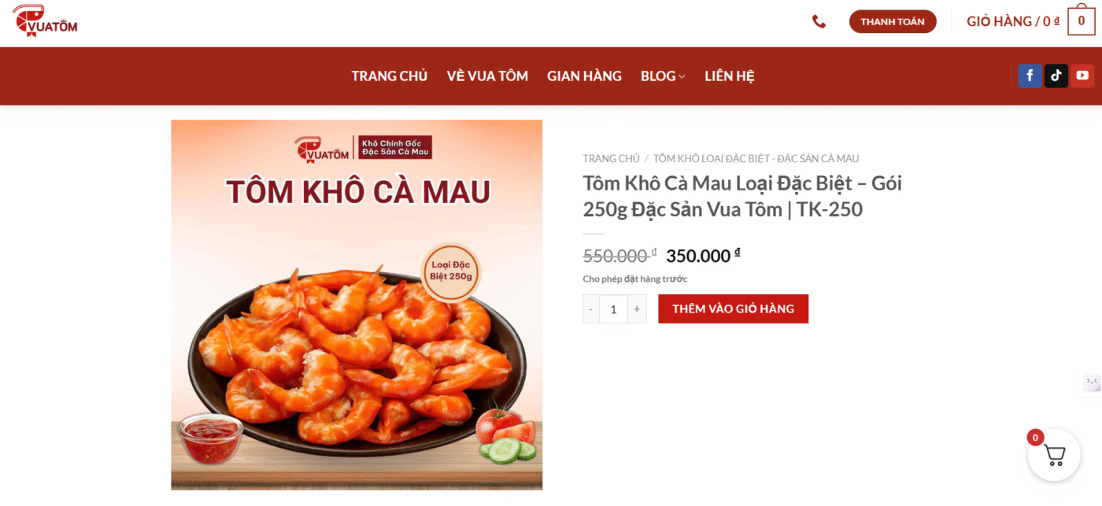
Task: Click the THÊM VÀO GIỎ HÀNG button
Action: [733, 308]
